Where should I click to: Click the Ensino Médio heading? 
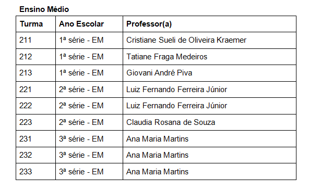tap(44, 9)
